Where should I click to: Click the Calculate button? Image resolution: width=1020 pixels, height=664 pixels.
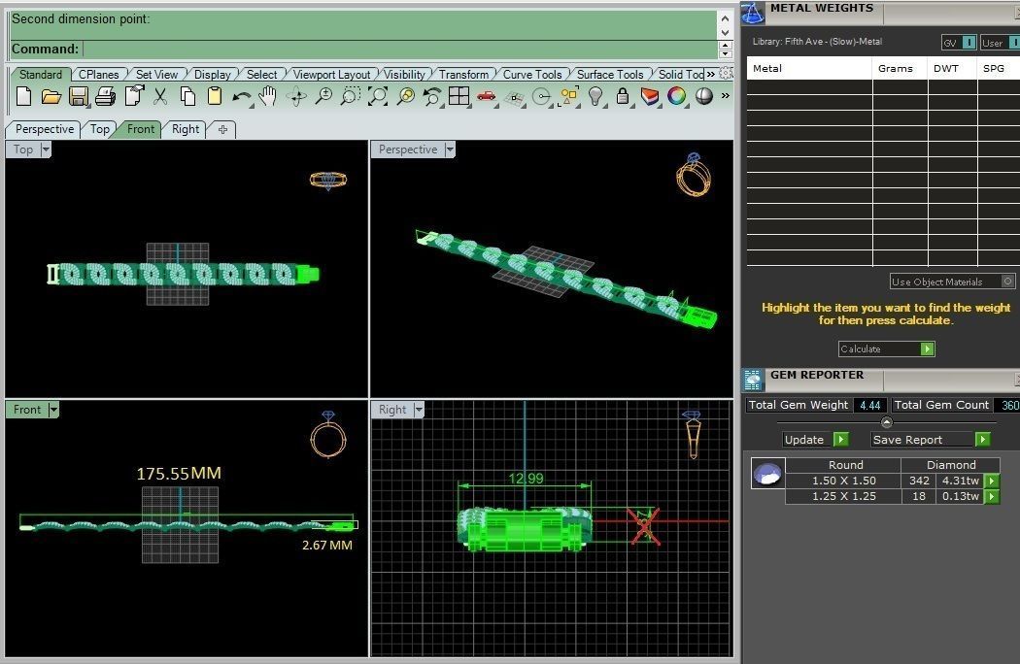click(886, 349)
